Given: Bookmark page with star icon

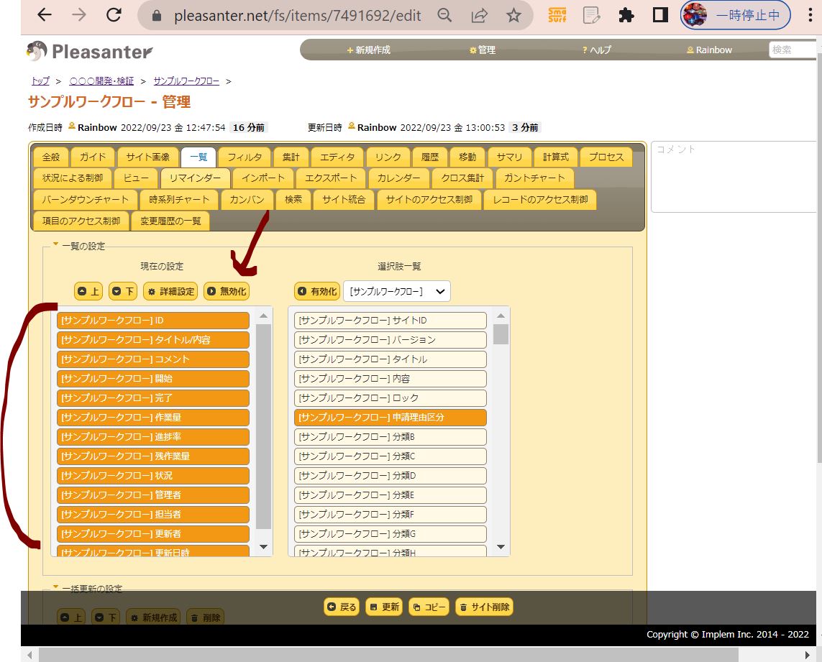Looking at the screenshot, I should pos(513,15).
